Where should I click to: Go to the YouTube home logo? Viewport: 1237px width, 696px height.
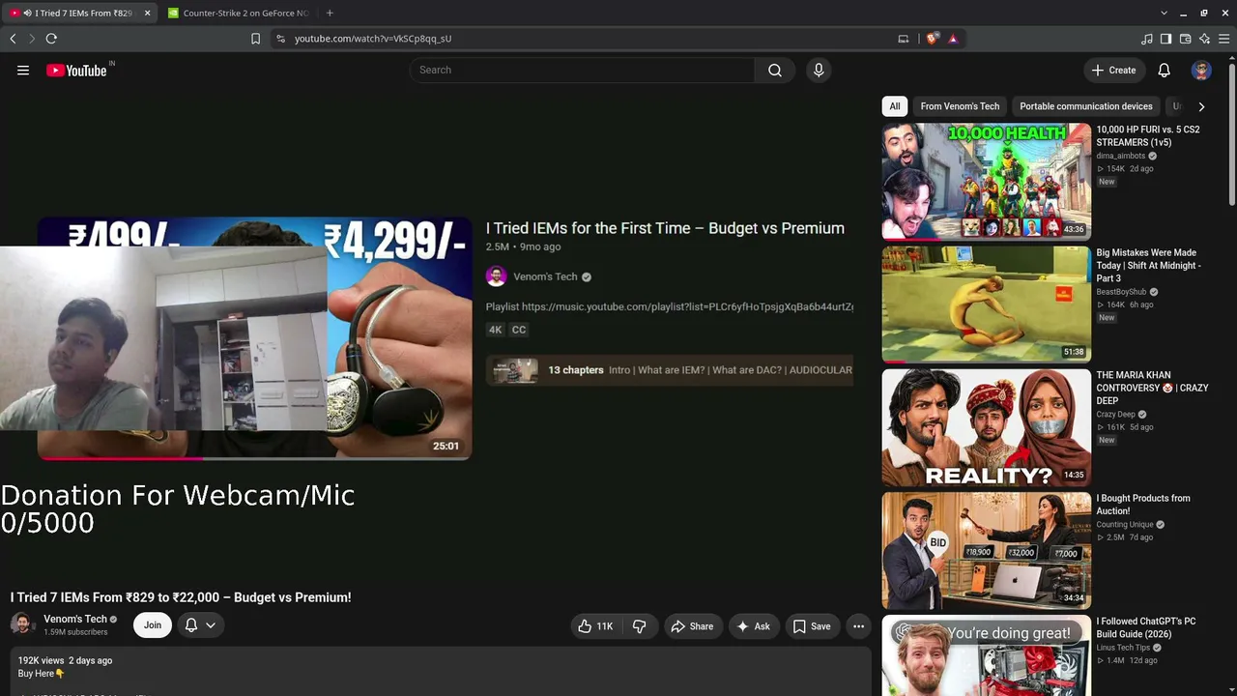[76, 70]
